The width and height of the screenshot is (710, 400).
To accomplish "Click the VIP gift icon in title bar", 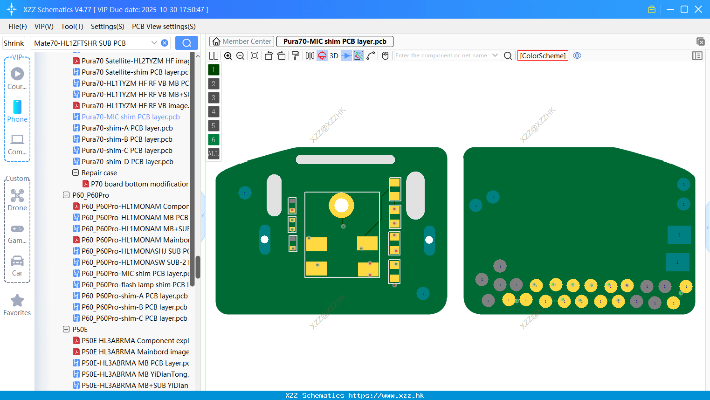I will point(652,9).
